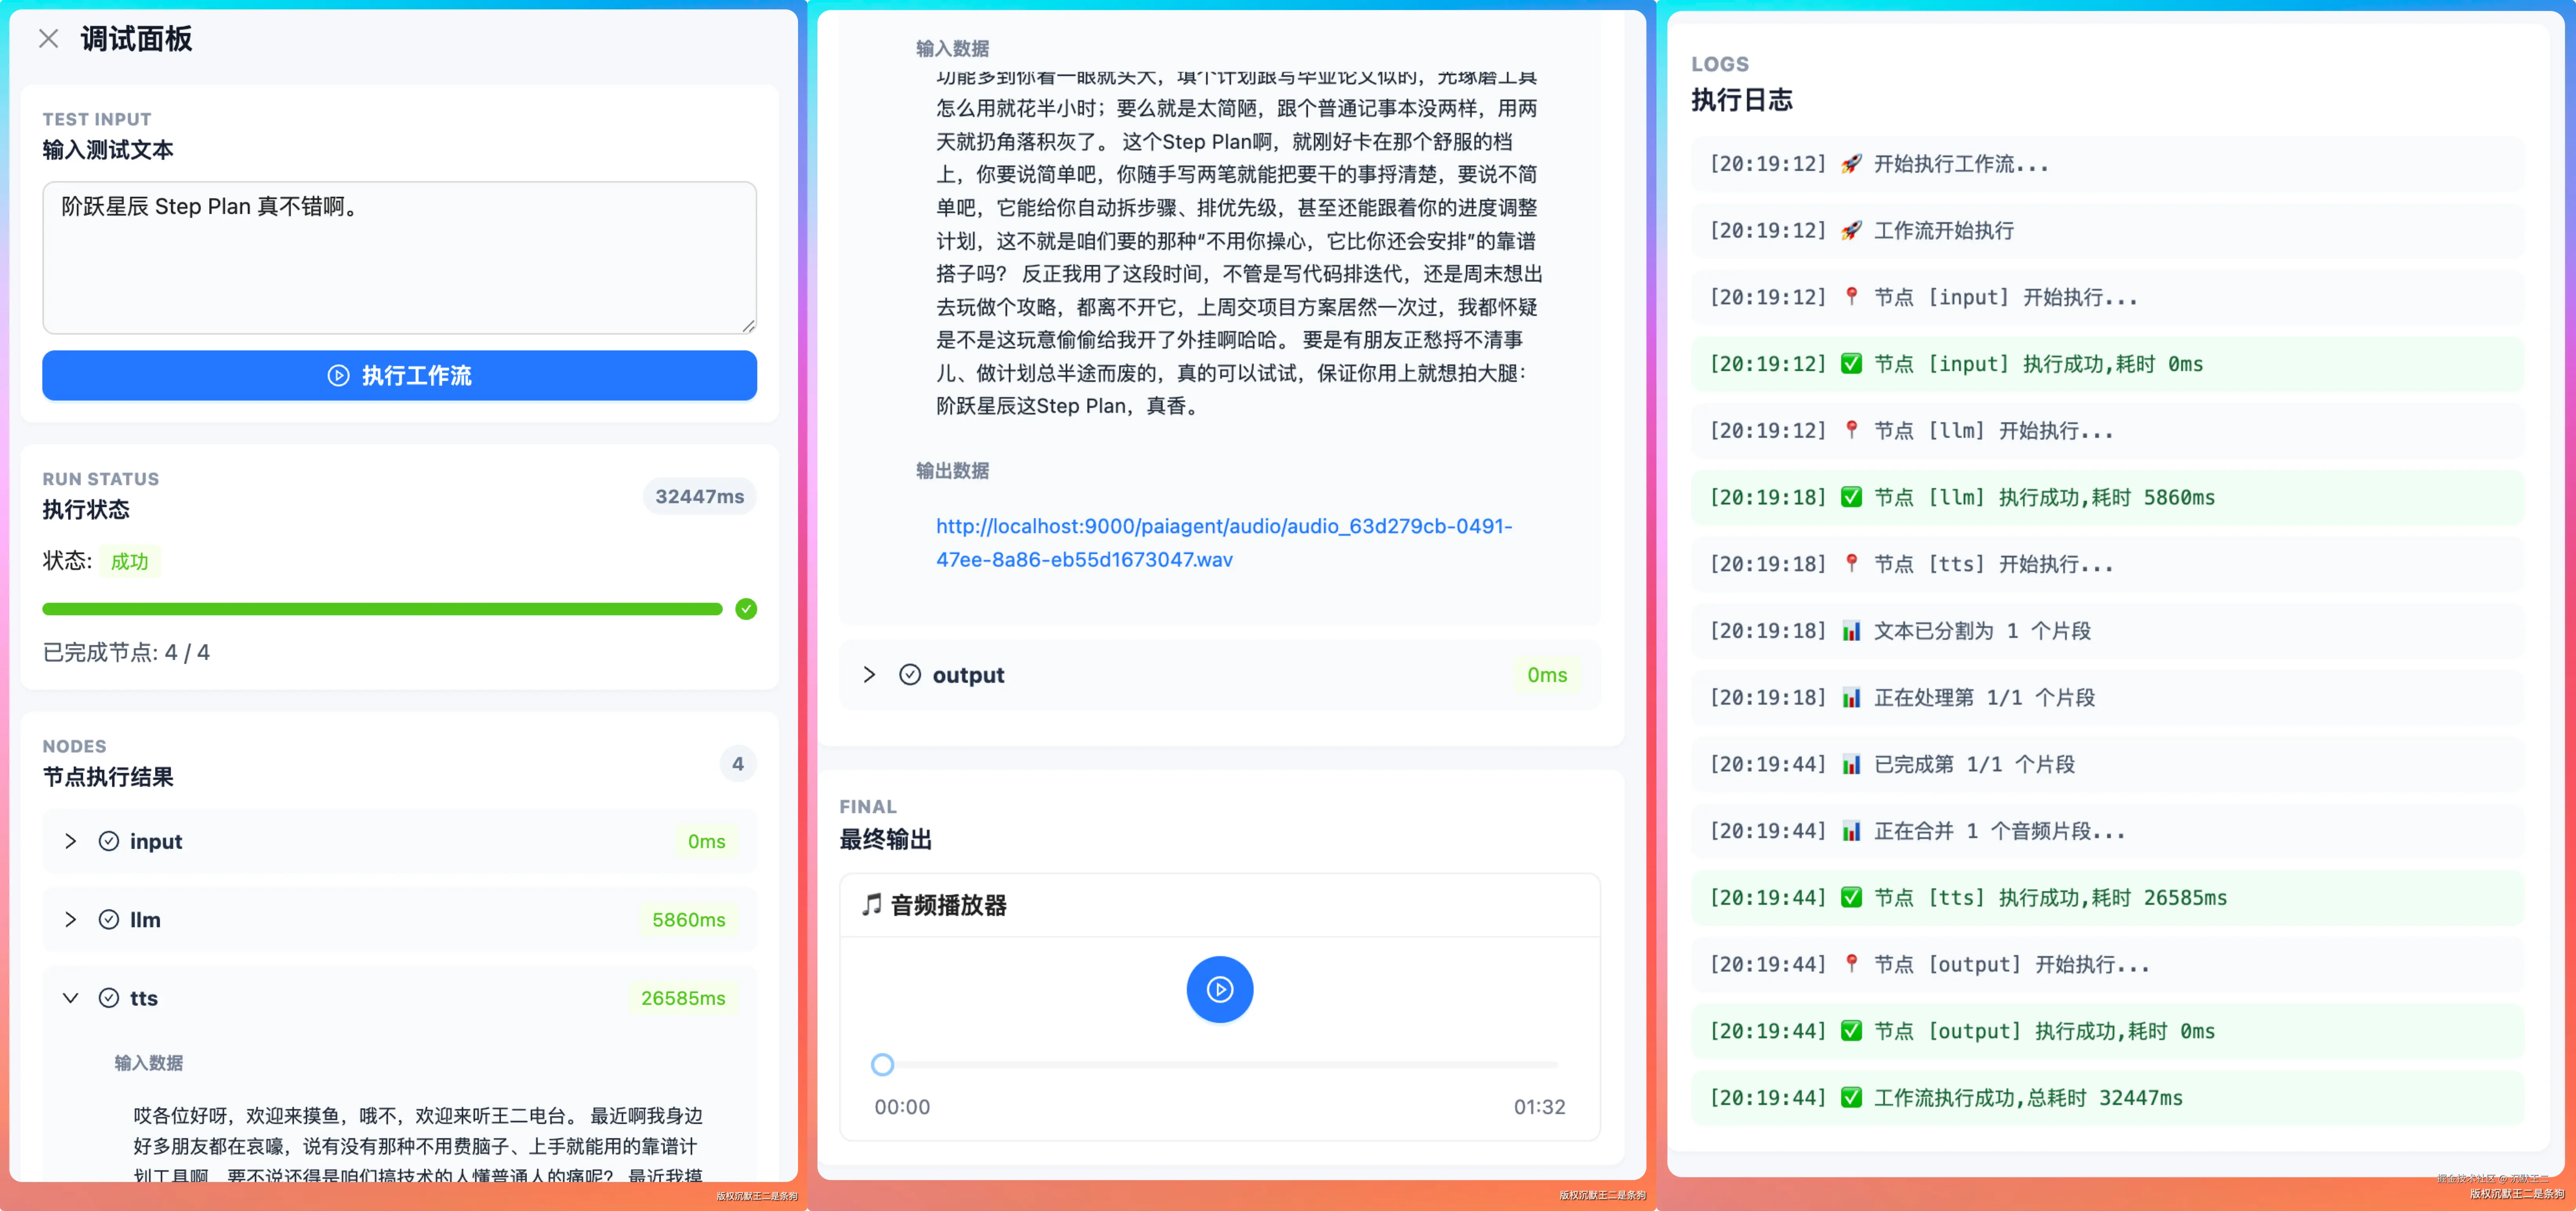Click the 执行日志 heading
This screenshot has width=2576, height=1211.
click(1741, 100)
